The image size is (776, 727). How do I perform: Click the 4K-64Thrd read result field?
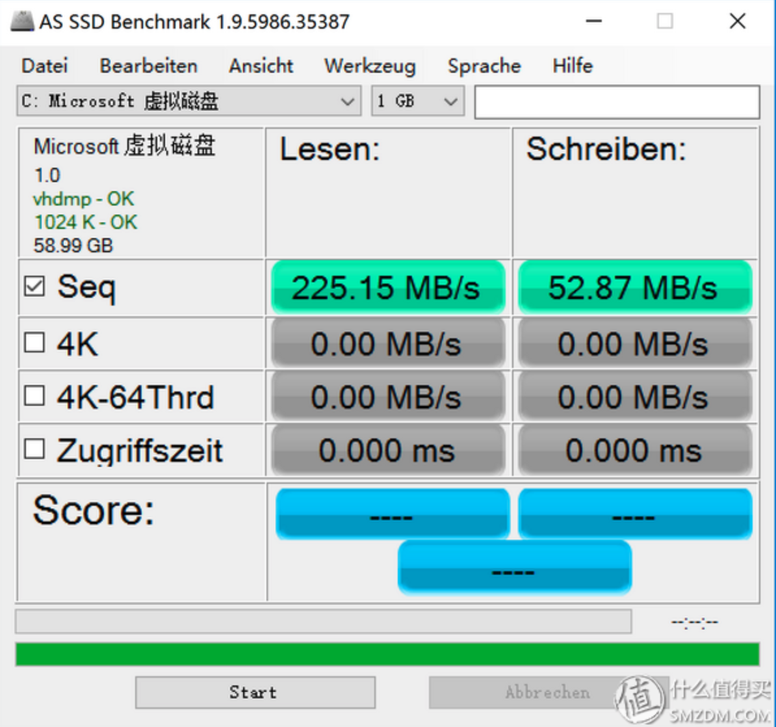click(388, 397)
